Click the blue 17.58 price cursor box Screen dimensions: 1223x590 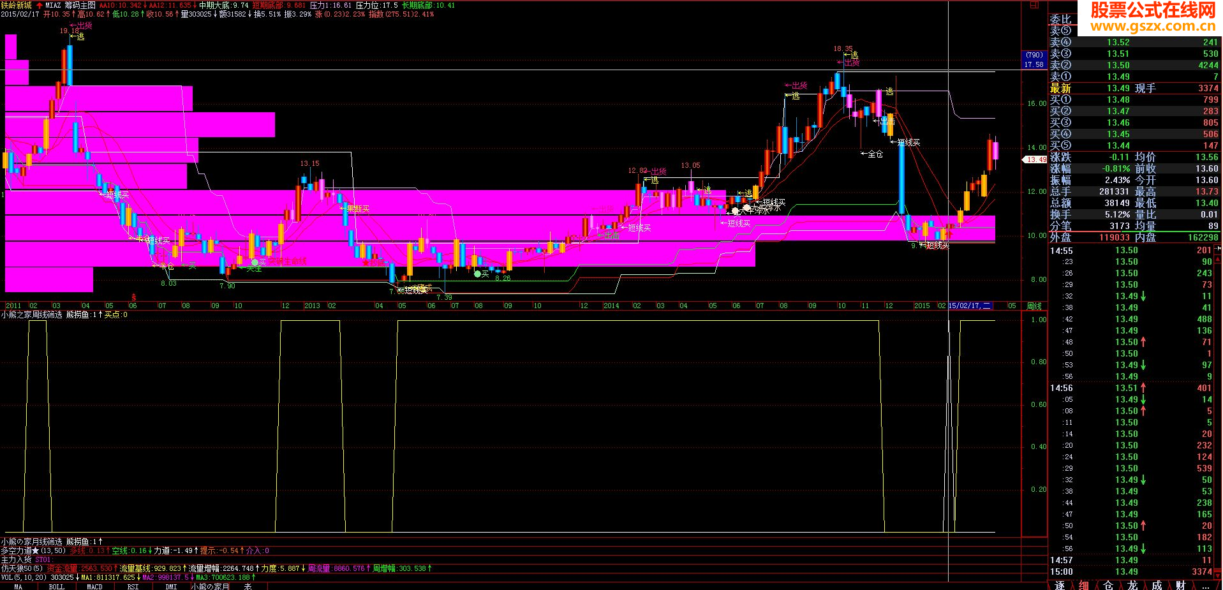click(x=1034, y=60)
